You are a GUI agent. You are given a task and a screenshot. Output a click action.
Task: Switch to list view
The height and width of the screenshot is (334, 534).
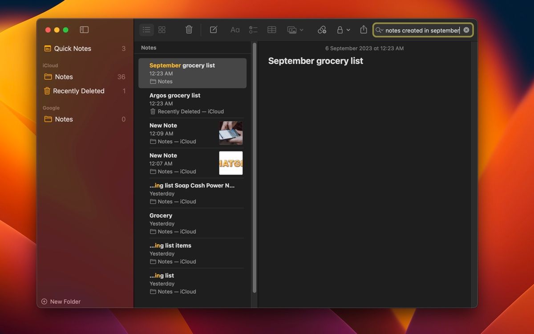[x=146, y=30]
